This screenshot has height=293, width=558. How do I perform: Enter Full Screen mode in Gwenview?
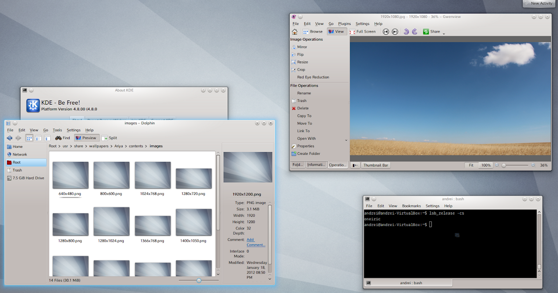coord(364,32)
